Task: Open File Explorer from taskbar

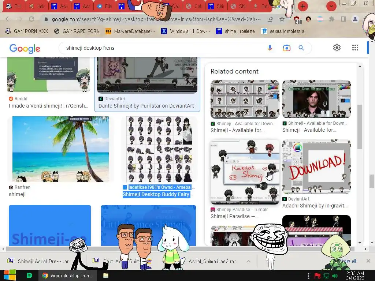Action: [106, 276]
